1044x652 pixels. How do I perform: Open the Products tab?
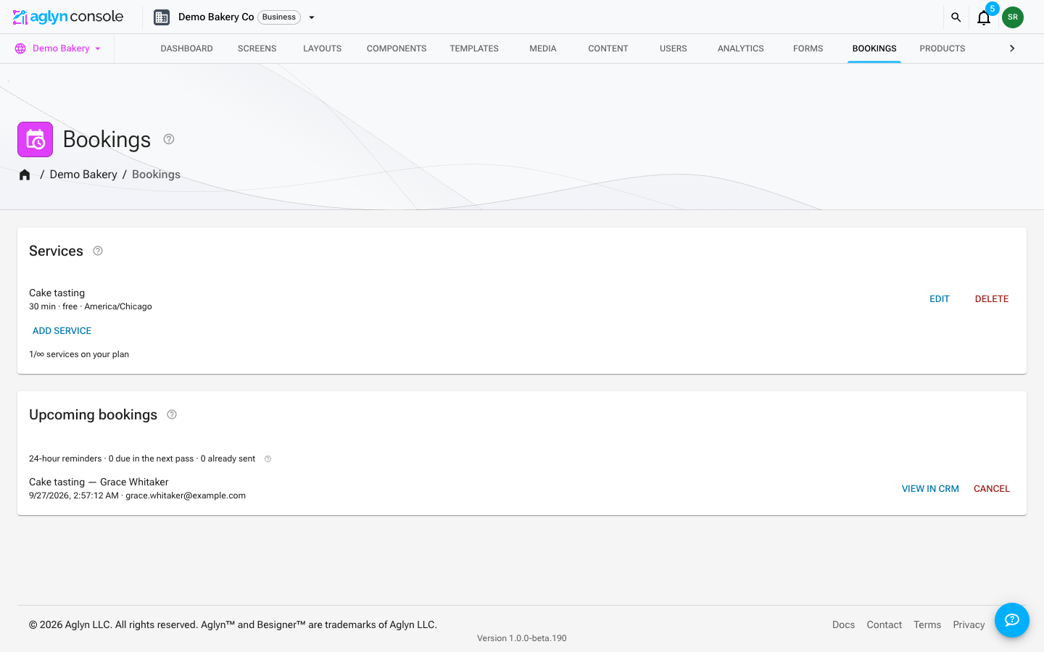[942, 49]
